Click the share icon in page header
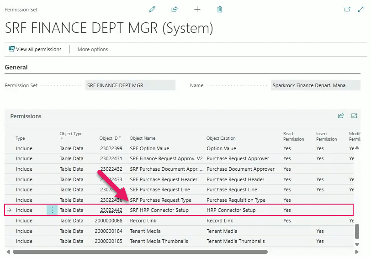The image size is (371, 258). click(175, 10)
